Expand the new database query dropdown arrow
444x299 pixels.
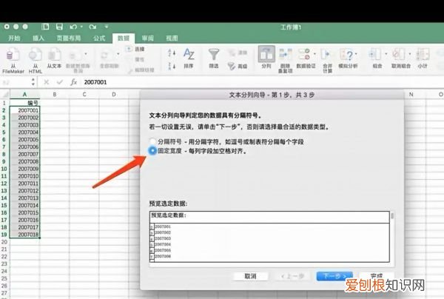86,54
